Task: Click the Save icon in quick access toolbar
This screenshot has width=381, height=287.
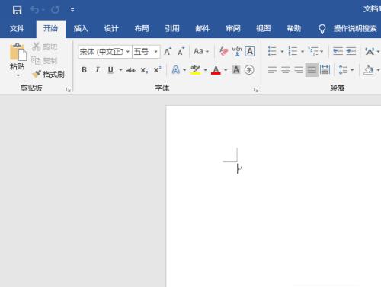Action: 17,10
